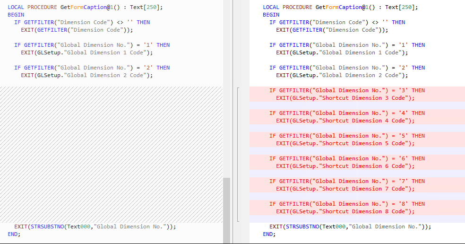The height and width of the screenshot is (244, 465).
Task: Click the END; line in the left pane
Action: [14, 234]
